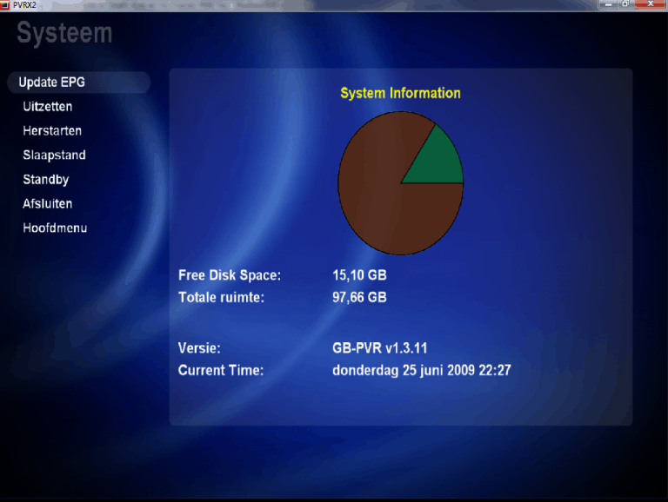Click the 97,66 GB total value
Viewport: 668px width, 502px height.
pos(359,297)
